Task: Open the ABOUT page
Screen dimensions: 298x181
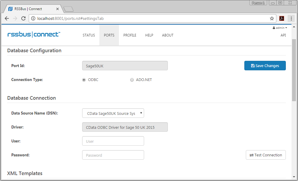Action: (x=168, y=35)
